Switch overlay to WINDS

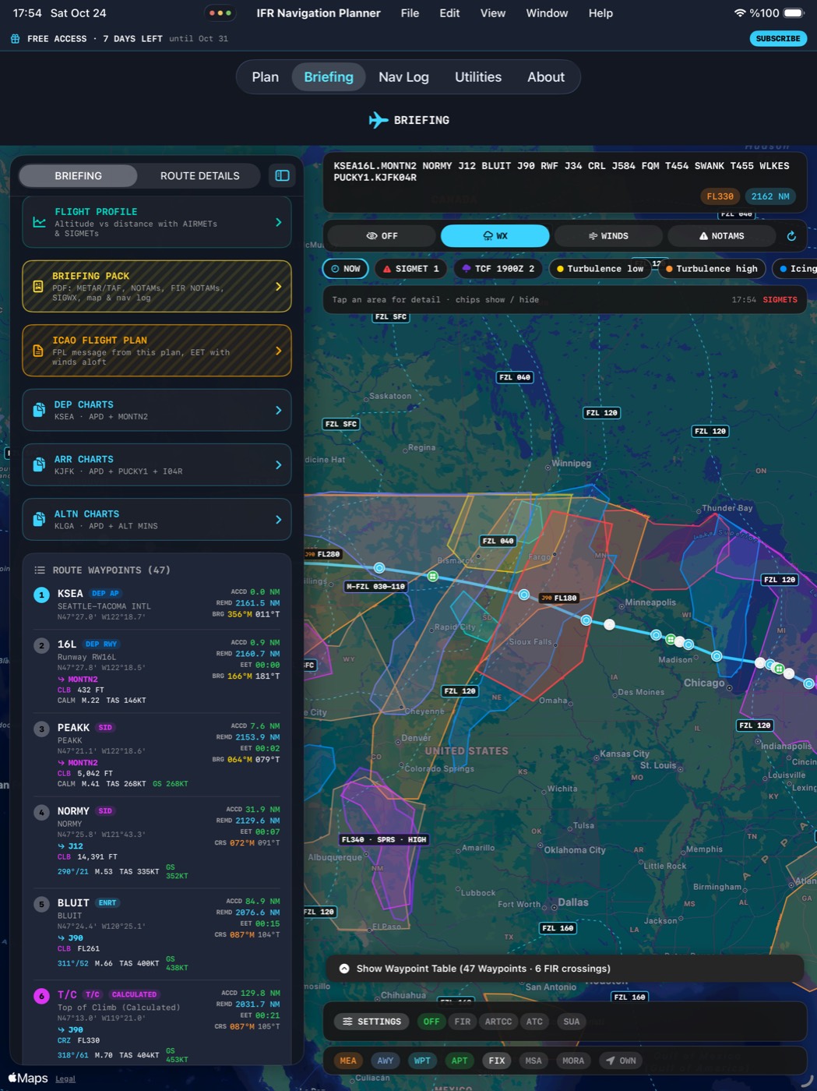point(608,236)
